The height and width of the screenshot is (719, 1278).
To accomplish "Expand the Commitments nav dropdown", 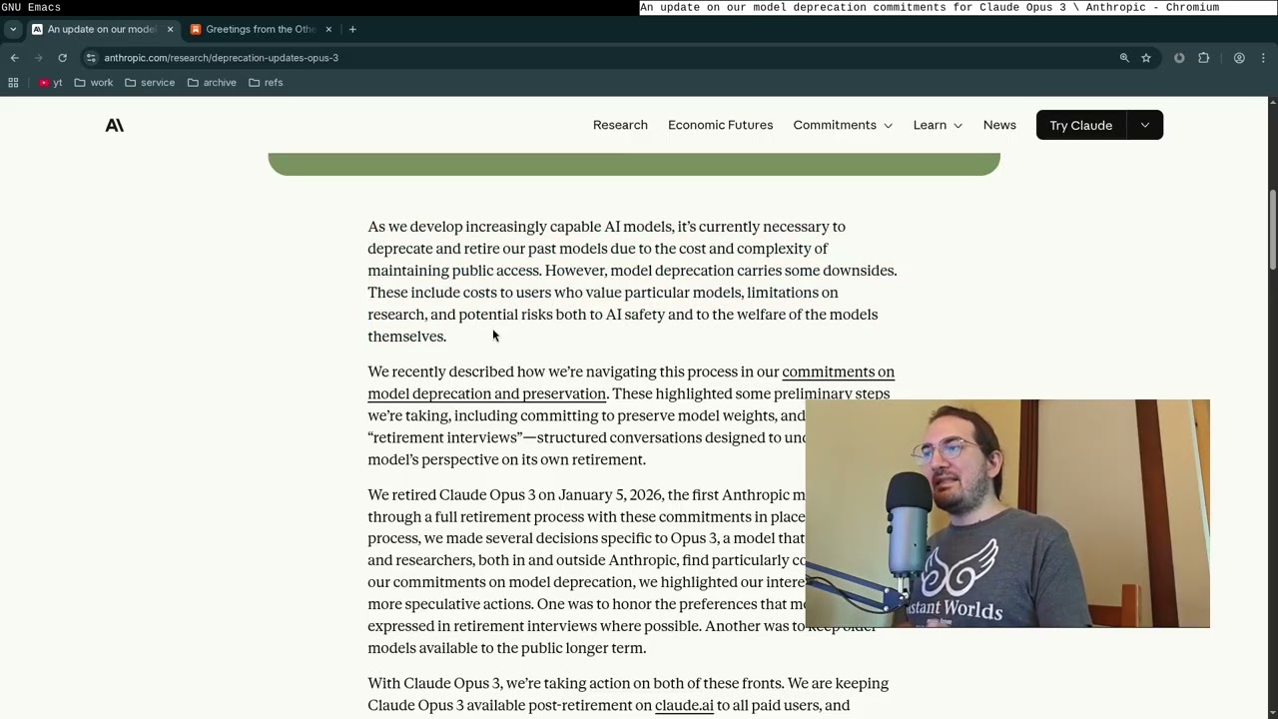I will click(843, 125).
